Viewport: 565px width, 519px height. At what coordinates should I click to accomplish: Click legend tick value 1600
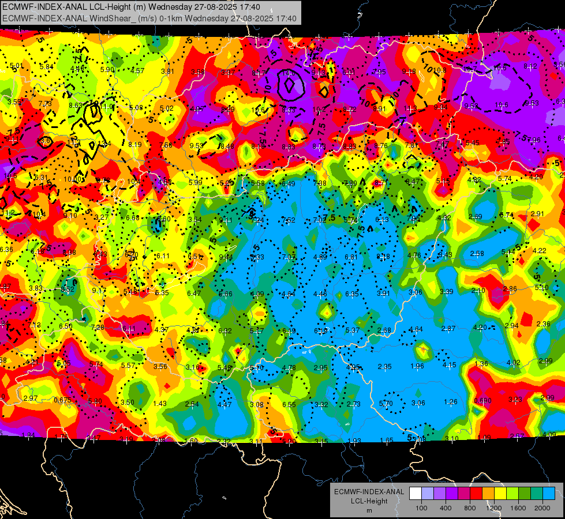[518, 508]
